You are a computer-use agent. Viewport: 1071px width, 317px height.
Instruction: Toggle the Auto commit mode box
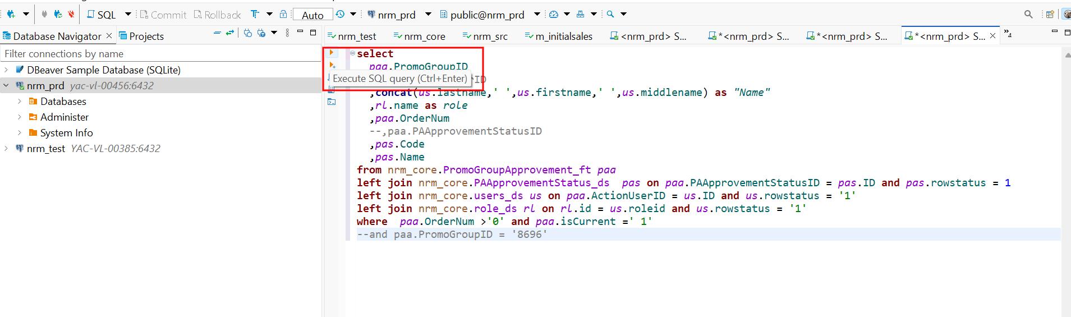tap(312, 15)
